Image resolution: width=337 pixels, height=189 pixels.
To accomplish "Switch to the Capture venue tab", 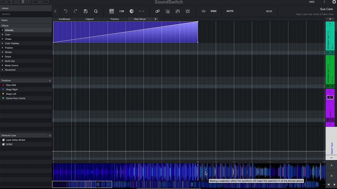I will pyautogui.click(x=90, y=19).
